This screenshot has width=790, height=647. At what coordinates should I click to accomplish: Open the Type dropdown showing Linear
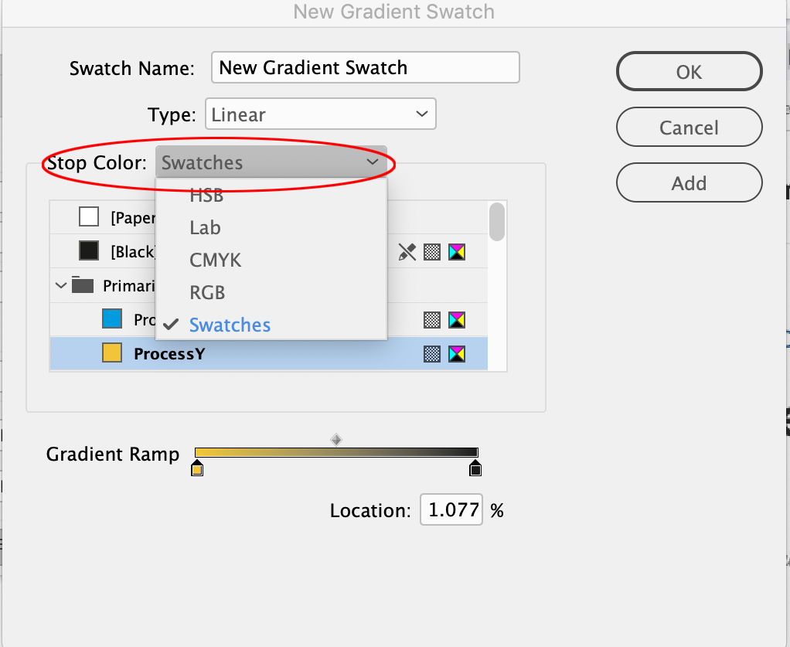320,114
